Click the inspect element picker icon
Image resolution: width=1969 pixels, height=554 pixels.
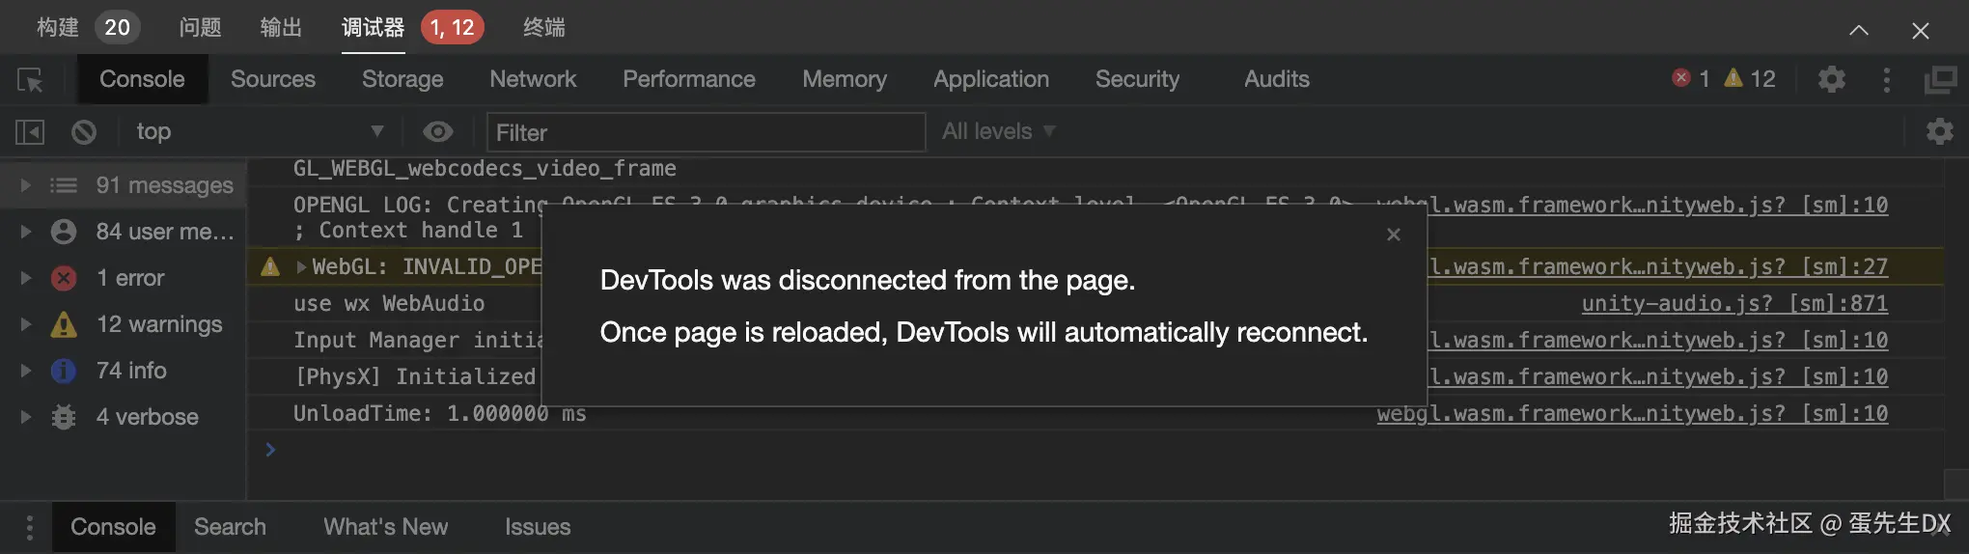tap(30, 80)
